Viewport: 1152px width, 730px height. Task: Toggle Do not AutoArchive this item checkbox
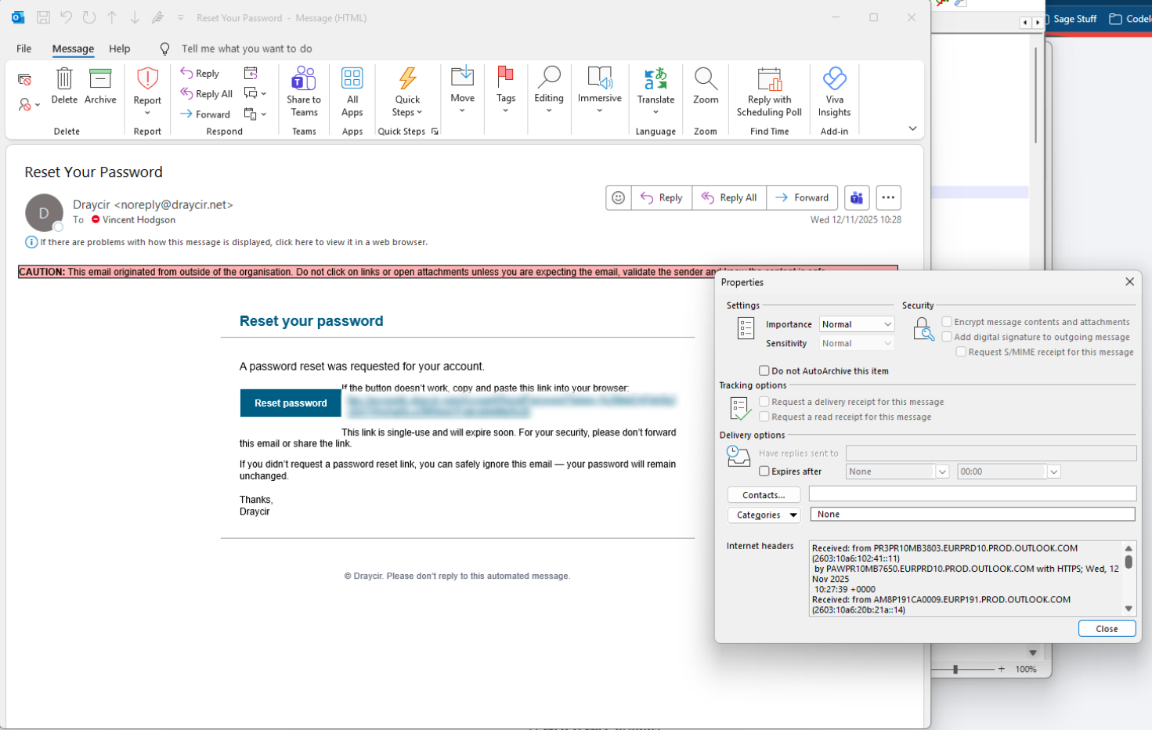764,370
